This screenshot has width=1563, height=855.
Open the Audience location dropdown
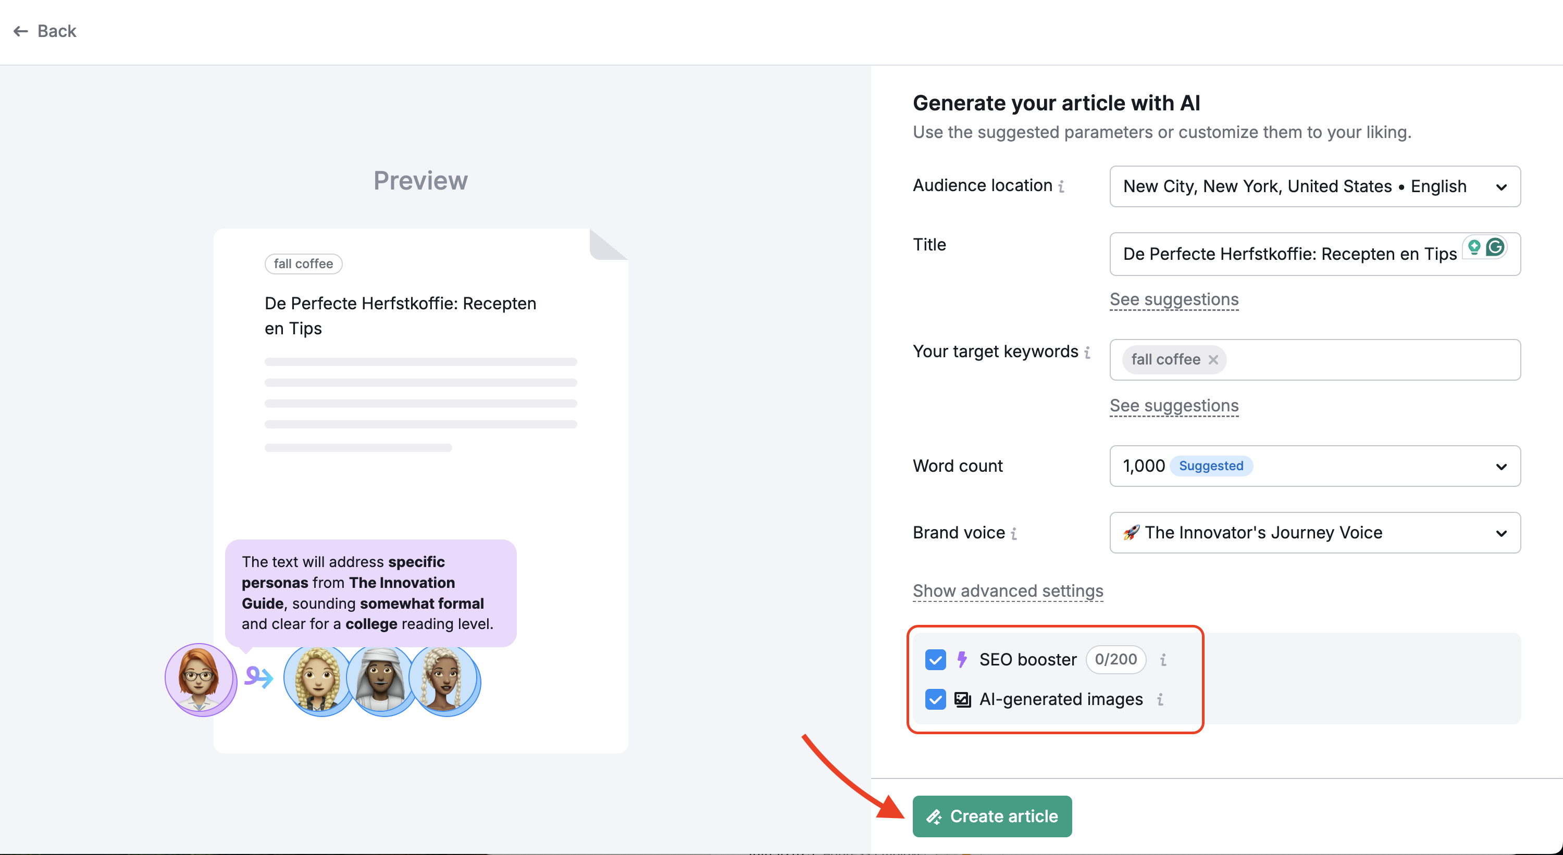1315,187
